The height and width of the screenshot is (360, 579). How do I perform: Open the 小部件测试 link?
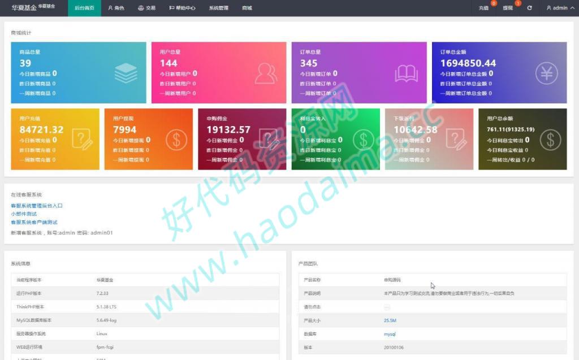24,214
